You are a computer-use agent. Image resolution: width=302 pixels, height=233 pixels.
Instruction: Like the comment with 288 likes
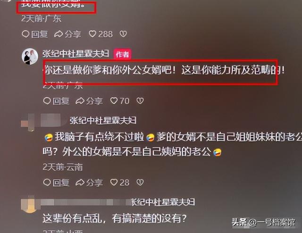[101, 34]
